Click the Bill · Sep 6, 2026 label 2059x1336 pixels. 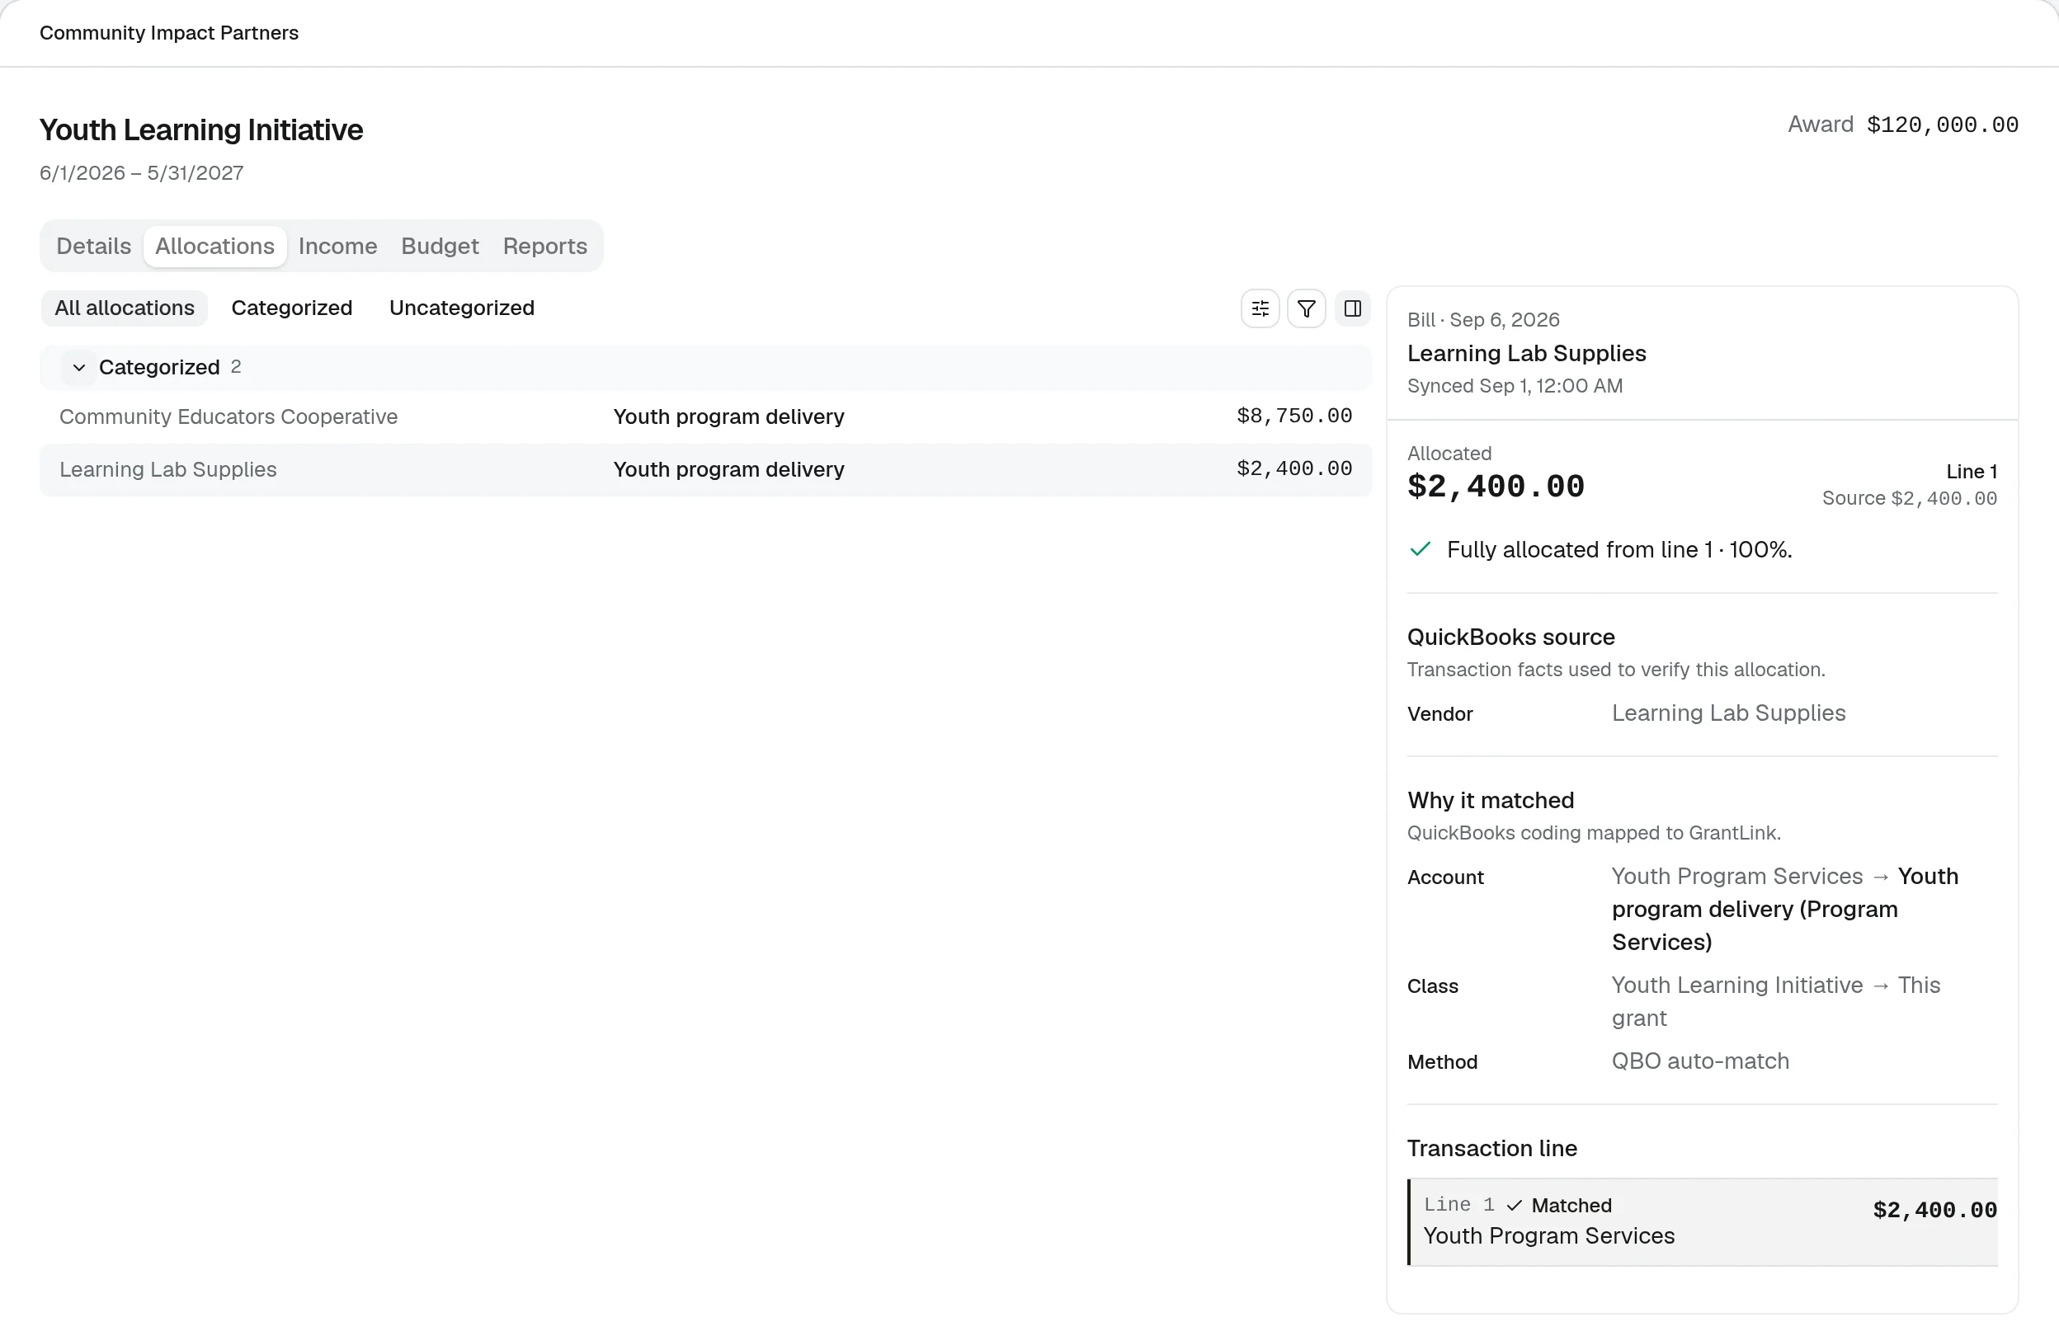coord(1484,320)
